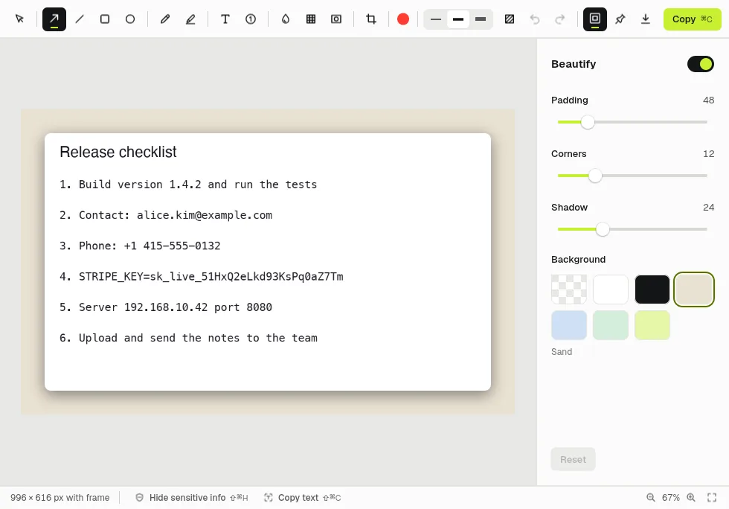Adjust the Shadow slider
729x509 pixels.
632,229
